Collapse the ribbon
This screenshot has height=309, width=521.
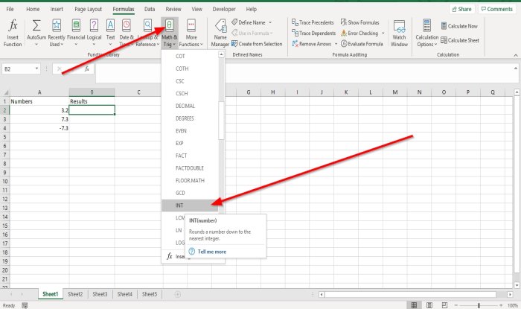click(x=516, y=55)
